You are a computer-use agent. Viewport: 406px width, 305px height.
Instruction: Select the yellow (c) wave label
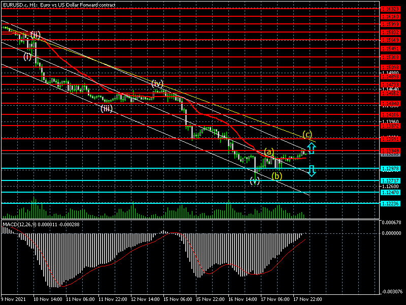pos(307,135)
